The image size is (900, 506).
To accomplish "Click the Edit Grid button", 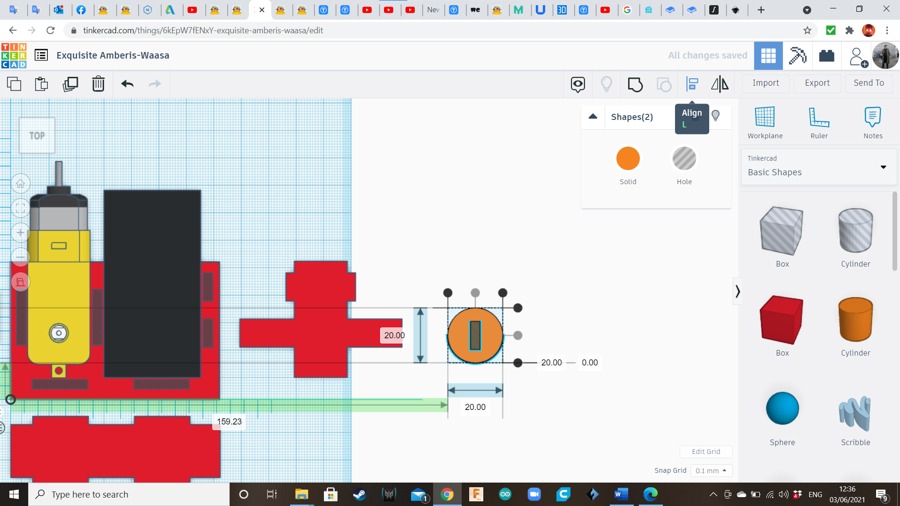I will (x=706, y=451).
